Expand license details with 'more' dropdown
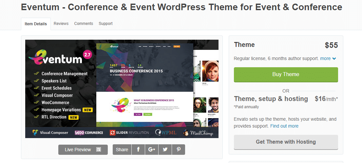This screenshot has width=362, height=163. tap(328, 58)
